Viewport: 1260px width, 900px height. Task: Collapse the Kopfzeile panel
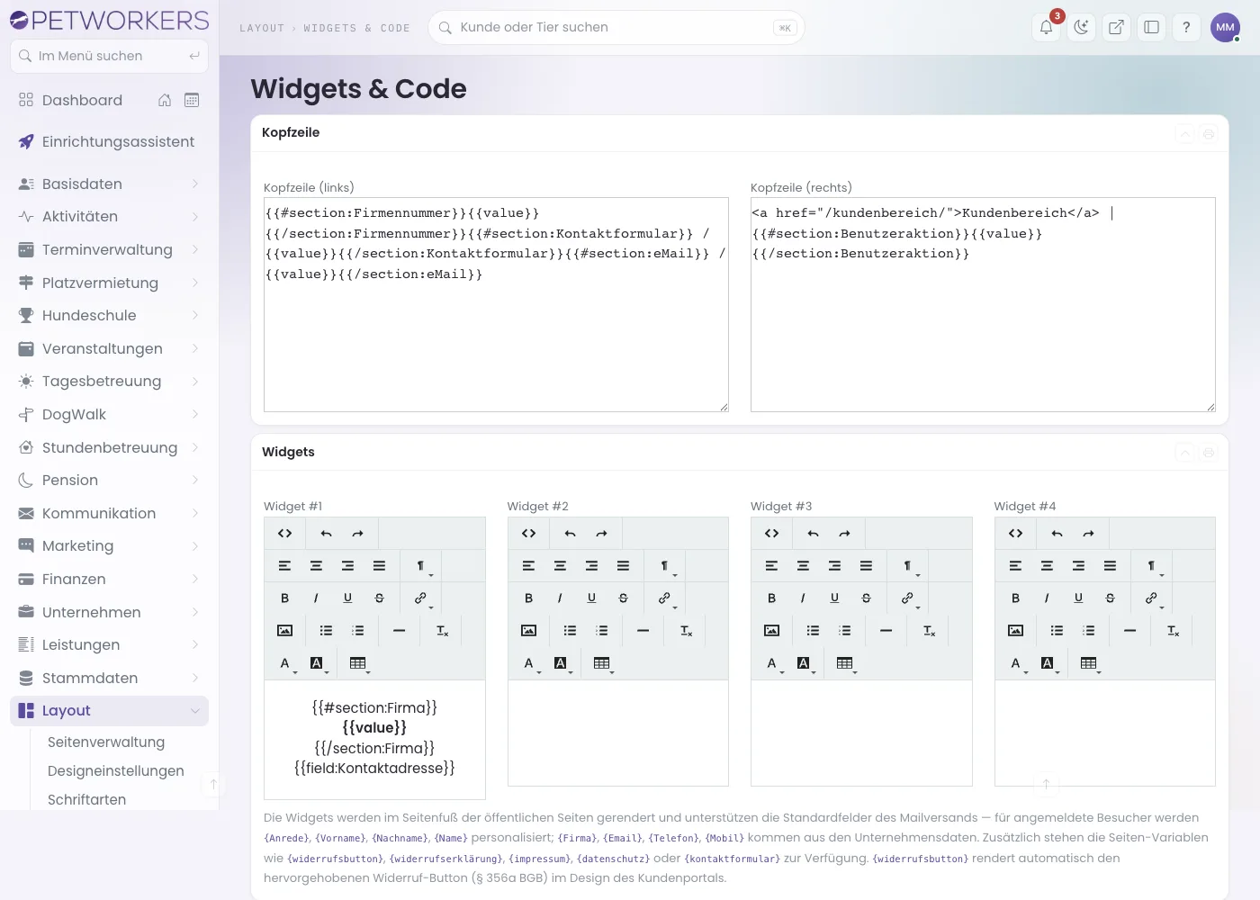pos(1185,134)
